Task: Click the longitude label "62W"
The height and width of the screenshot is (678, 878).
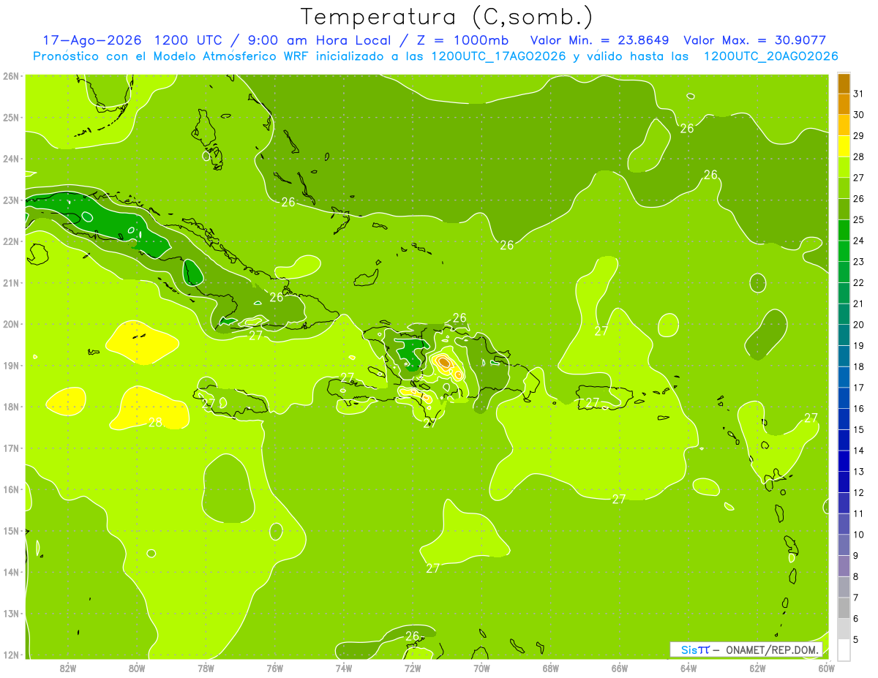Action: pos(757,668)
